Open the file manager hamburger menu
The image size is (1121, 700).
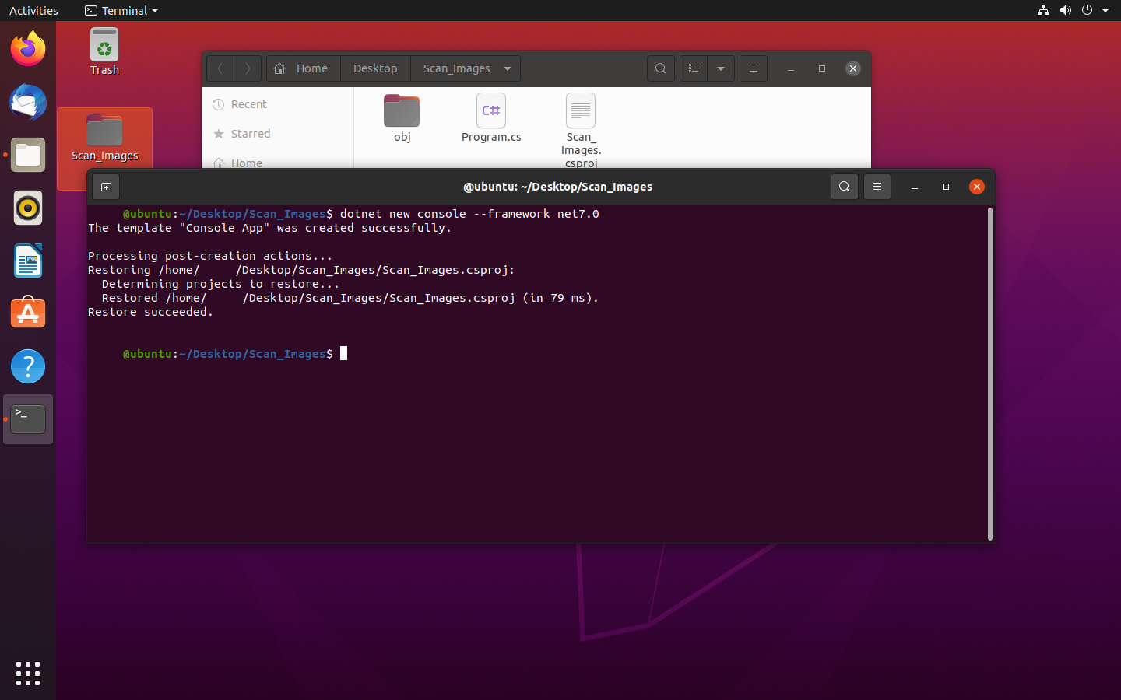(753, 68)
